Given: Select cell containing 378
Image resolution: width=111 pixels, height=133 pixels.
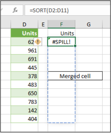Looking at the screenshot, I should [x=24, y=76].
